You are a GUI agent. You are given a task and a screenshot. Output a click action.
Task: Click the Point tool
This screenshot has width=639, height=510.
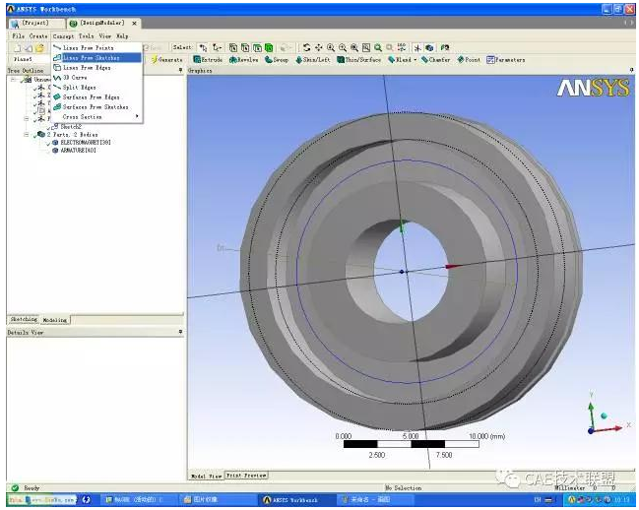click(x=469, y=60)
